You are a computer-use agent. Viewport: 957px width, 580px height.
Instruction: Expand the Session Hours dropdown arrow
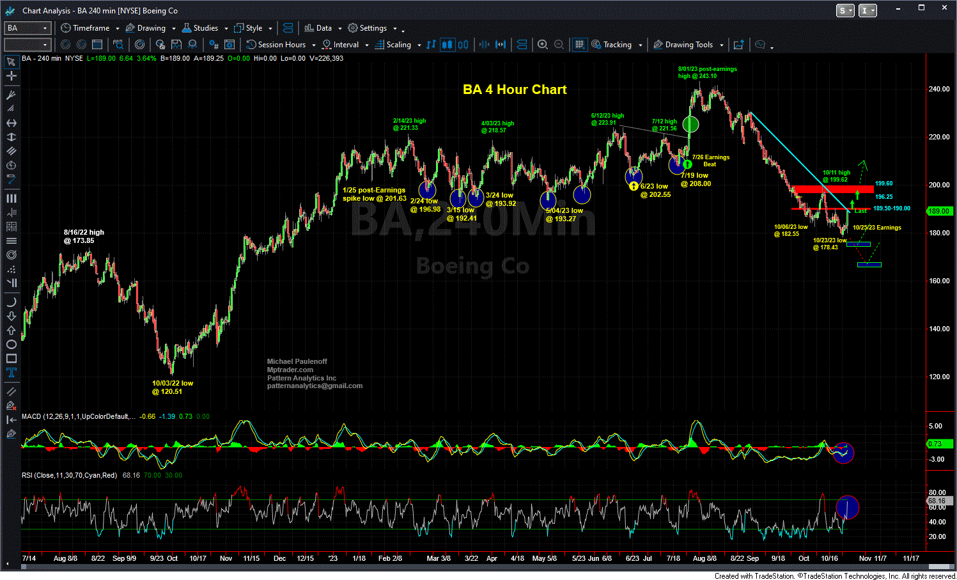click(x=314, y=45)
